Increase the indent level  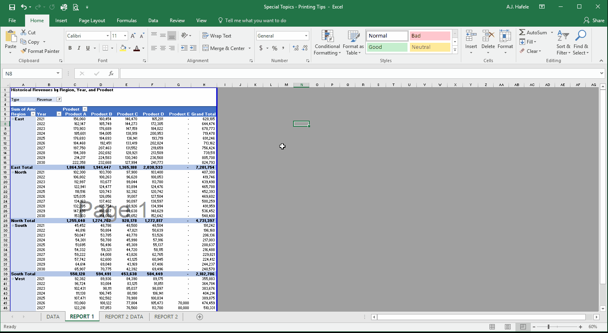tap(193, 48)
